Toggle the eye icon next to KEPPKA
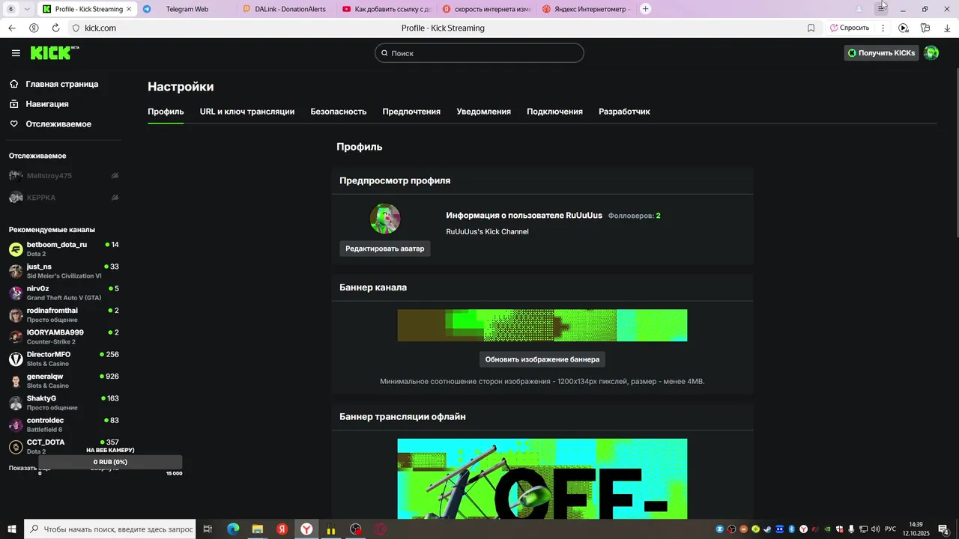Screen dimensions: 959x539 [x=115, y=198]
